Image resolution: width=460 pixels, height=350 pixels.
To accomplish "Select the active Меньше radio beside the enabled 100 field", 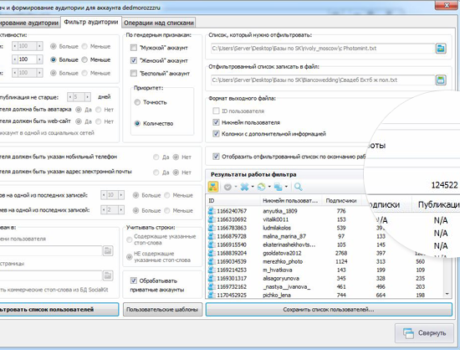I will [84, 59].
